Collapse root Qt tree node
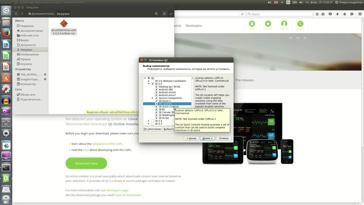The width and height of the screenshot is (364, 205). pos(145,78)
